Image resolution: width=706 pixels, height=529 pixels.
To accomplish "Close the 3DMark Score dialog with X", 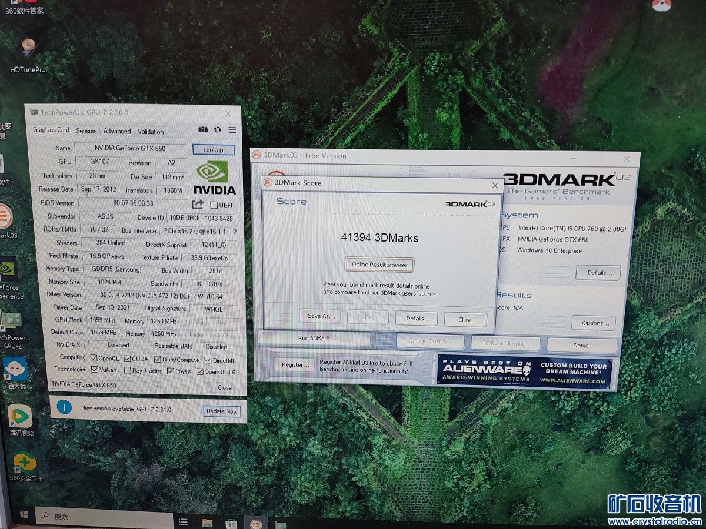I will [x=495, y=185].
